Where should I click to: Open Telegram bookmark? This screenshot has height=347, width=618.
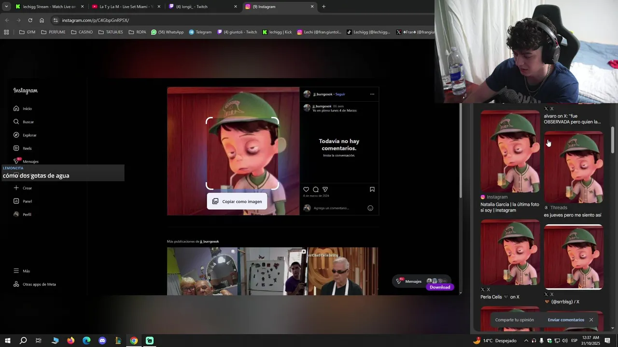click(200, 32)
